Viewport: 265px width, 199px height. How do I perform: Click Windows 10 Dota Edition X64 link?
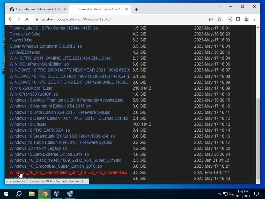(x=60, y=112)
